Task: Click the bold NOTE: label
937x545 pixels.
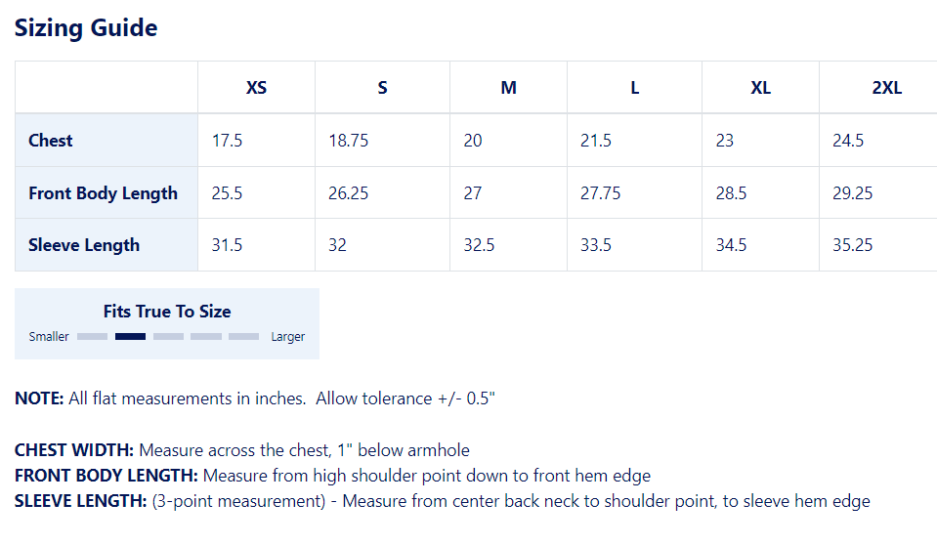Action: pyautogui.click(x=39, y=398)
